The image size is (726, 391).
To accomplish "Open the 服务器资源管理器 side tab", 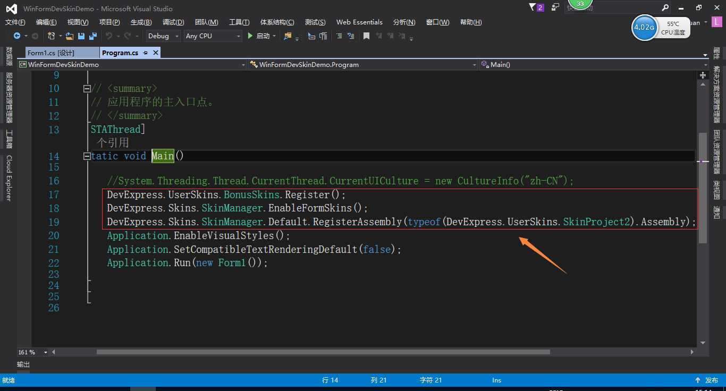I will (x=9, y=98).
